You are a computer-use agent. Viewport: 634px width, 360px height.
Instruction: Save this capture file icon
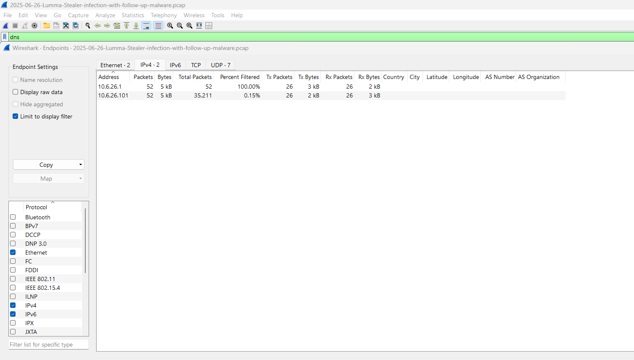coord(56,26)
